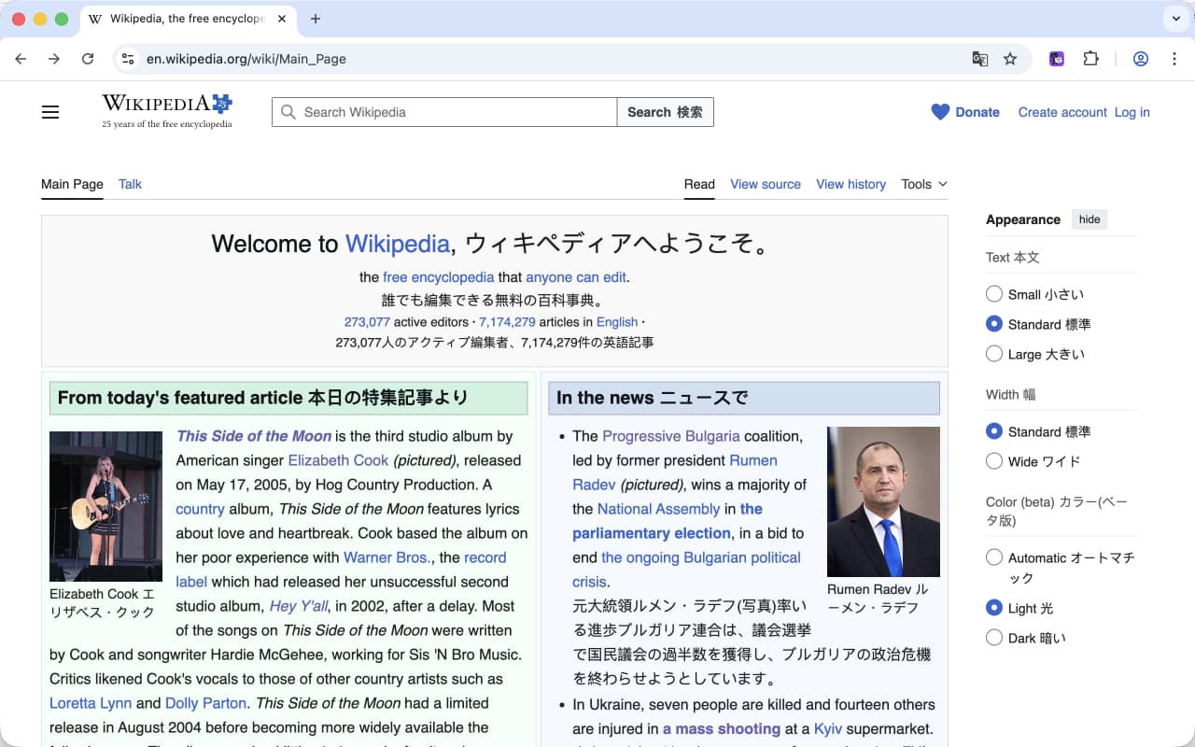The image size is (1195, 747).
Task: View site information icon in address bar
Action: click(128, 59)
